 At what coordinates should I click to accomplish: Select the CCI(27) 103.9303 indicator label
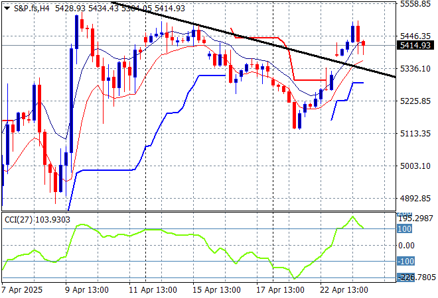tap(37, 220)
